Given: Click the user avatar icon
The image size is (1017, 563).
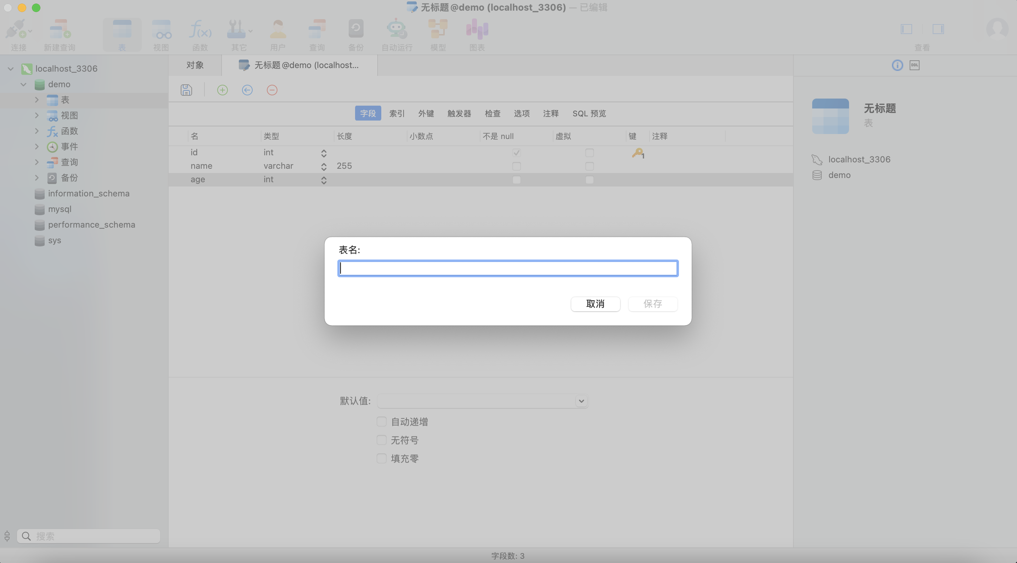Looking at the screenshot, I should (x=997, y=29).
